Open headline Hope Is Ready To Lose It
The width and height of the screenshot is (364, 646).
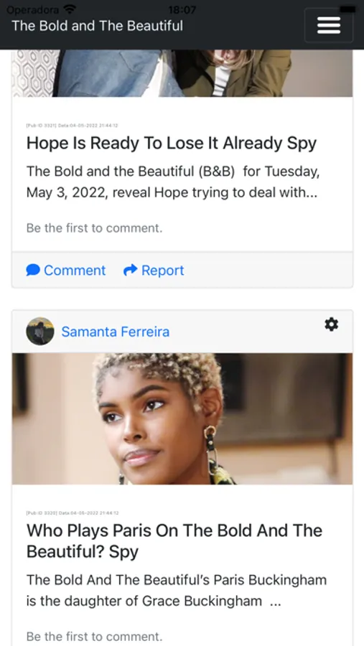(x=172, y=144)
